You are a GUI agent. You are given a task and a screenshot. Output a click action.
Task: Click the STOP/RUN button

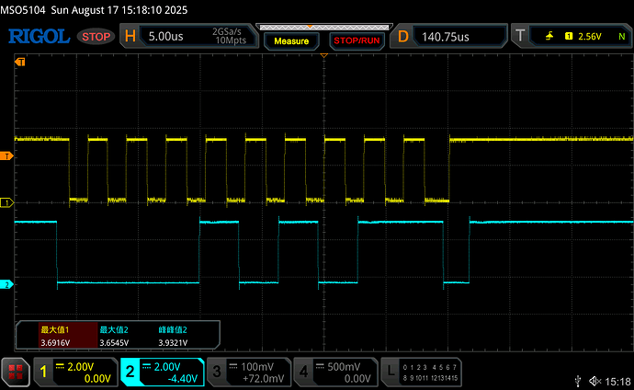click(x=356, y=41)
